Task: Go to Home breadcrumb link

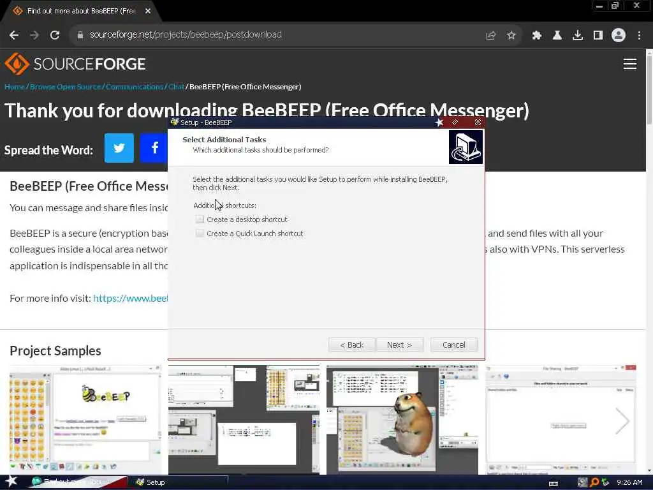Action: pos(15,87)
